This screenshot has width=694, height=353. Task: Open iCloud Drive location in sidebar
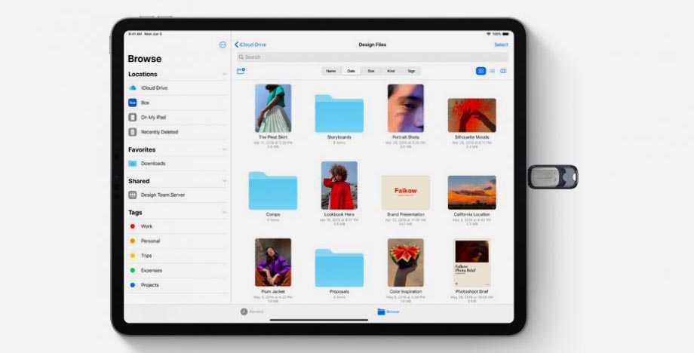click(x=177, y=88)
